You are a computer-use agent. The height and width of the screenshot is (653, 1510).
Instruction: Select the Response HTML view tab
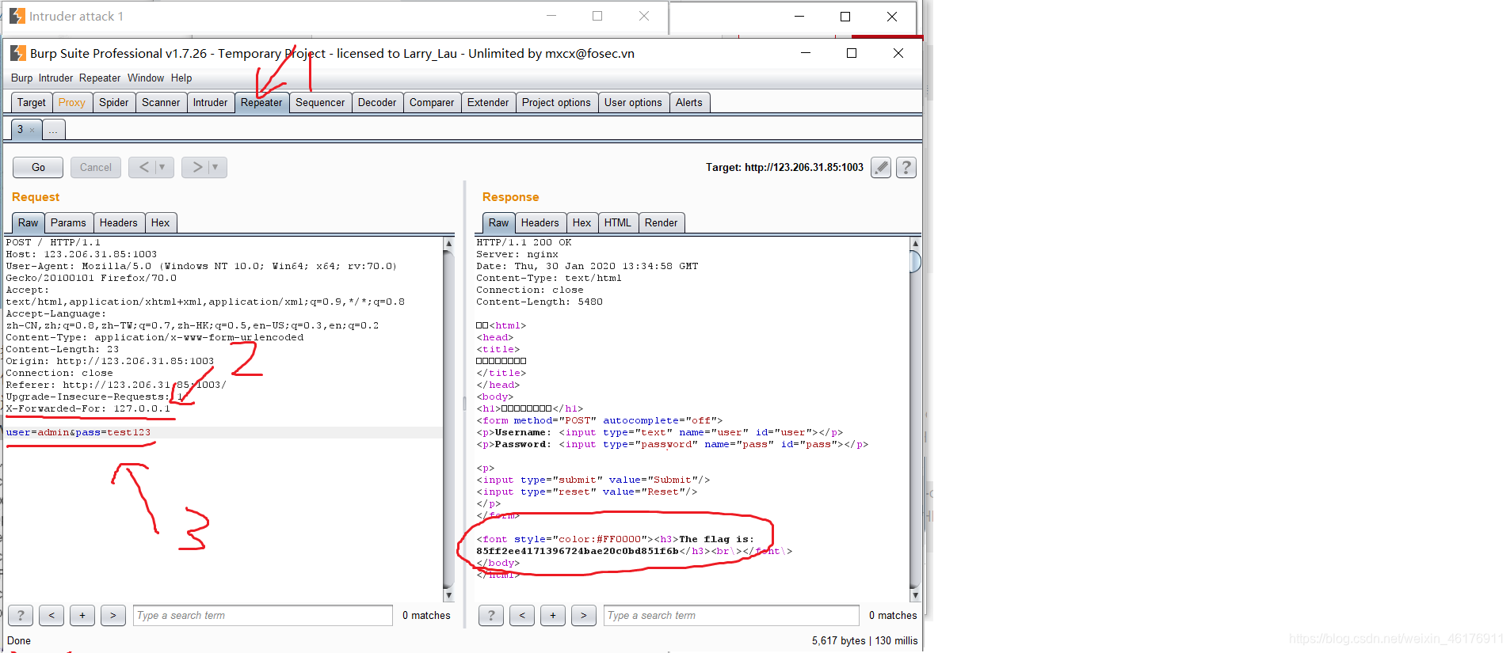click(x=618, y=222)
